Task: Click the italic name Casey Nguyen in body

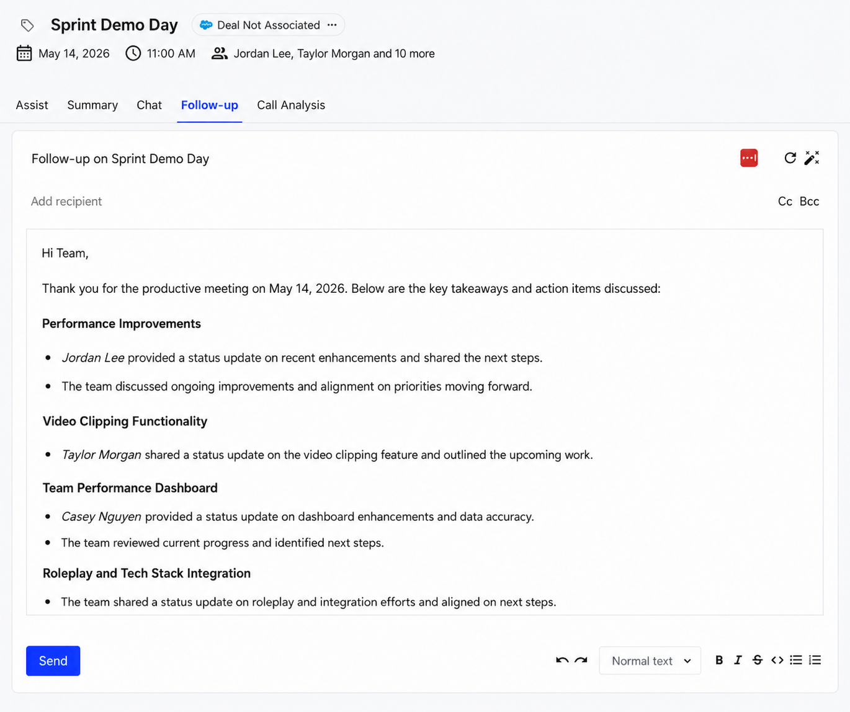Action: [x=102, y=517]
